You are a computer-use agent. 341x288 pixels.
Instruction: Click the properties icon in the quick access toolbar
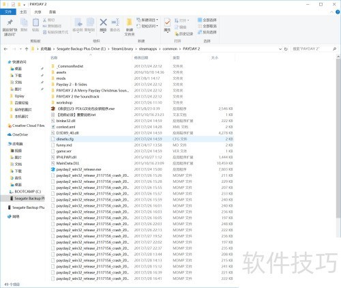click(x=13, y=4)
